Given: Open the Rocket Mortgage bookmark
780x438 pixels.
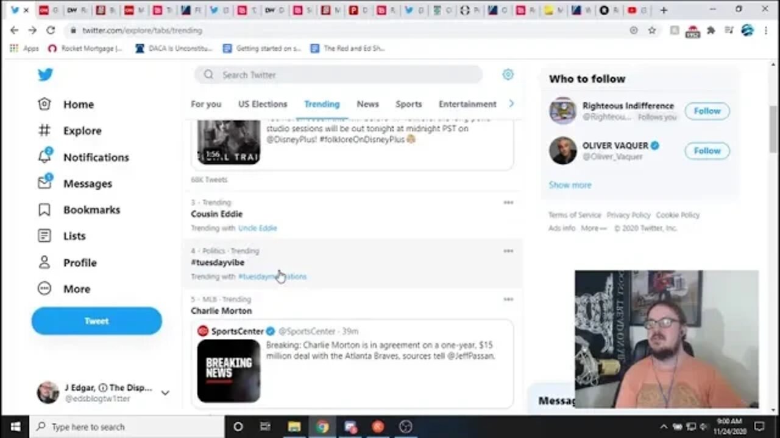Looking at the screenshot, I should [x=85, y=48].
